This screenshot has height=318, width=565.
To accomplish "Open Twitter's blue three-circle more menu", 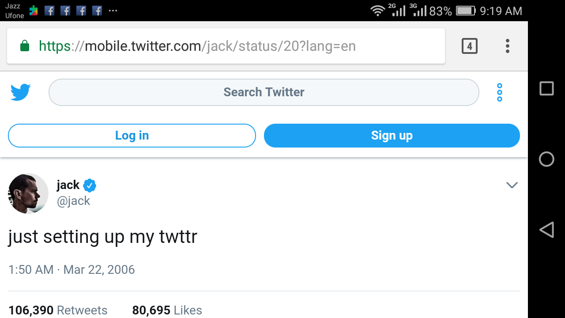I will [x=500, y=92].
